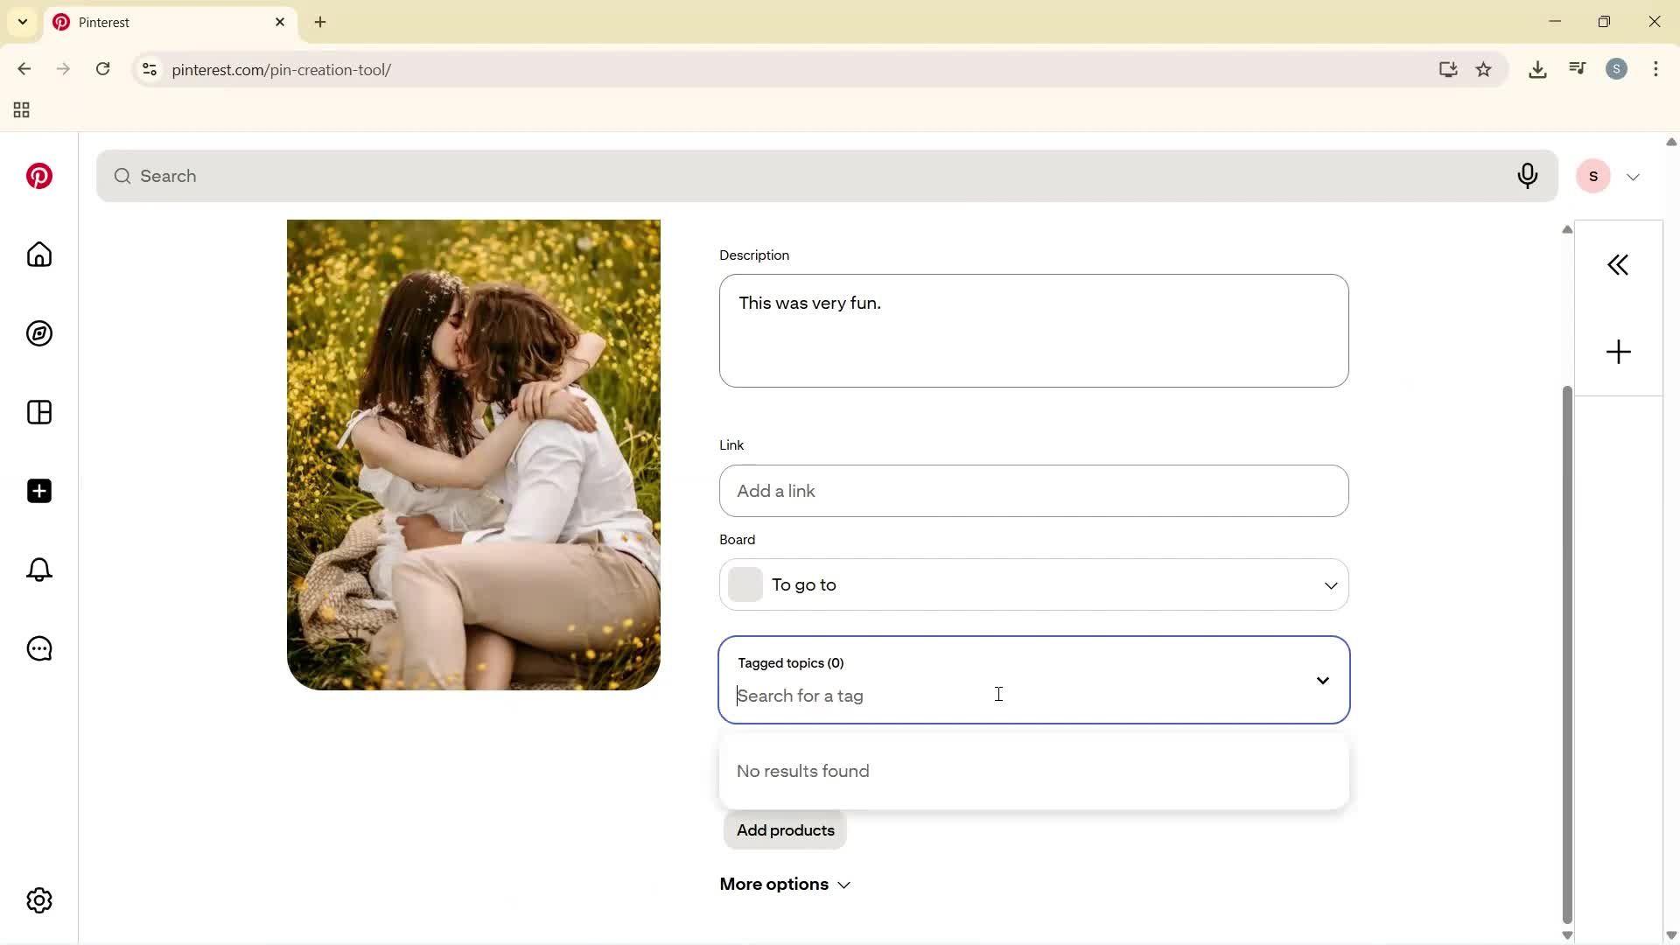The width and height of the screenshot is (1680, 945).
Task: Open the Chrome three-dot menu
Action: (1656, 69)
